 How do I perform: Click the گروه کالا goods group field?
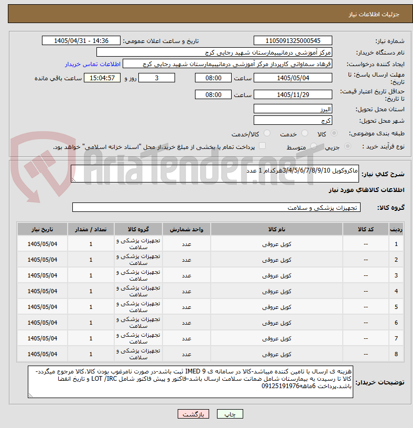click(x=216, y=208)
